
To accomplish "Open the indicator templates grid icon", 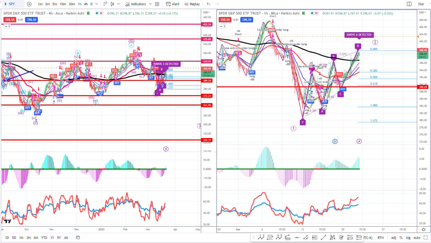I will pyautogui.click(x=157, y=4).
